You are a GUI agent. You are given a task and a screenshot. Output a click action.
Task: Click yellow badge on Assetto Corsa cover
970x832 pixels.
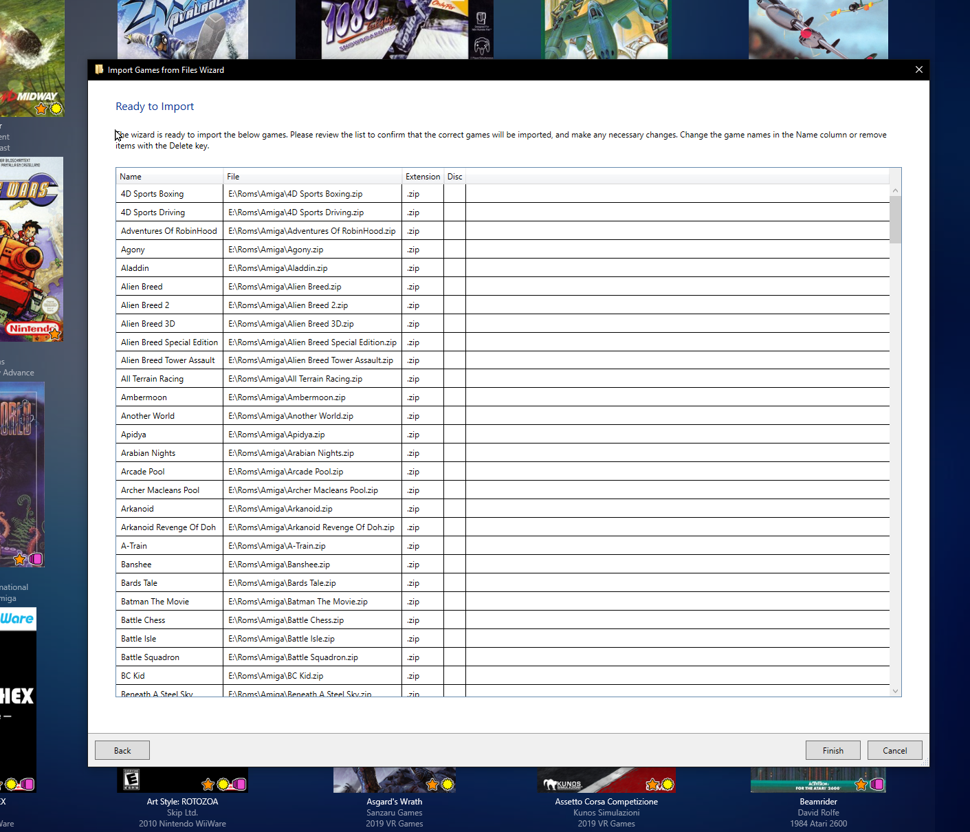[x=668, y=785]
